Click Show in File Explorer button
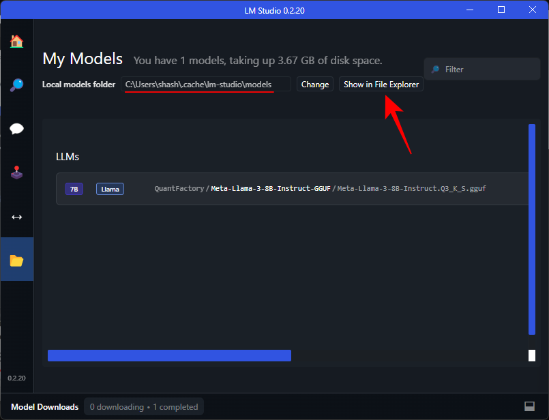 tap(381, 85)
